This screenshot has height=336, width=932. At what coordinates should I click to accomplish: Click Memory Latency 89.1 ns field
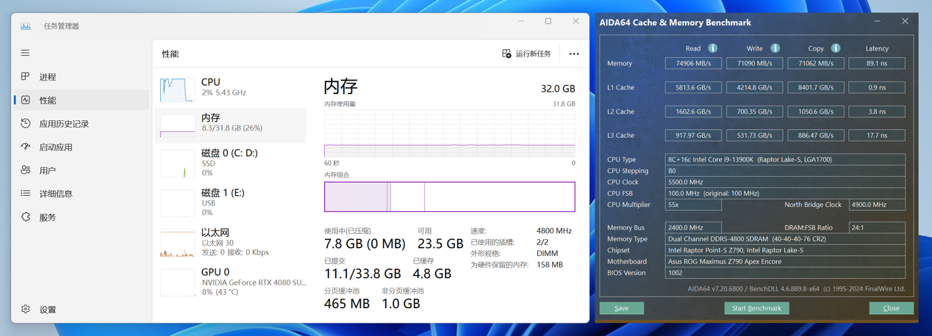click(877, 63)
